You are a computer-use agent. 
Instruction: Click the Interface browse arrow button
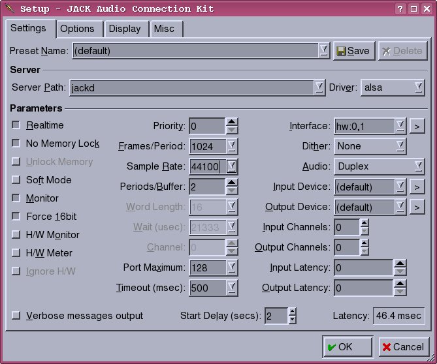coord(417,126)
